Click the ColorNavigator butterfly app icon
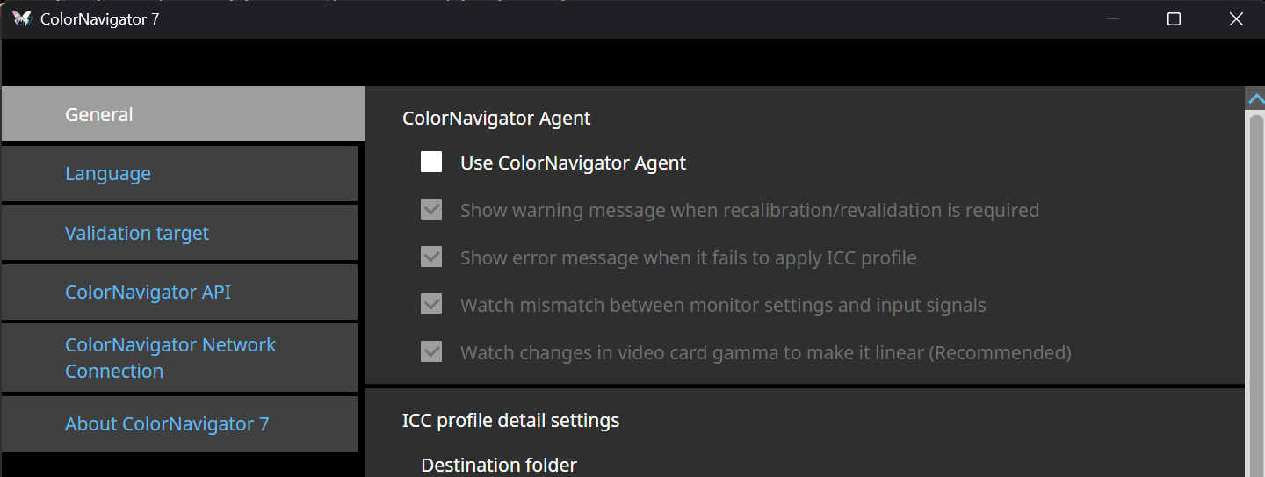This screenshot has height=477, width=1265. (22, 18)
